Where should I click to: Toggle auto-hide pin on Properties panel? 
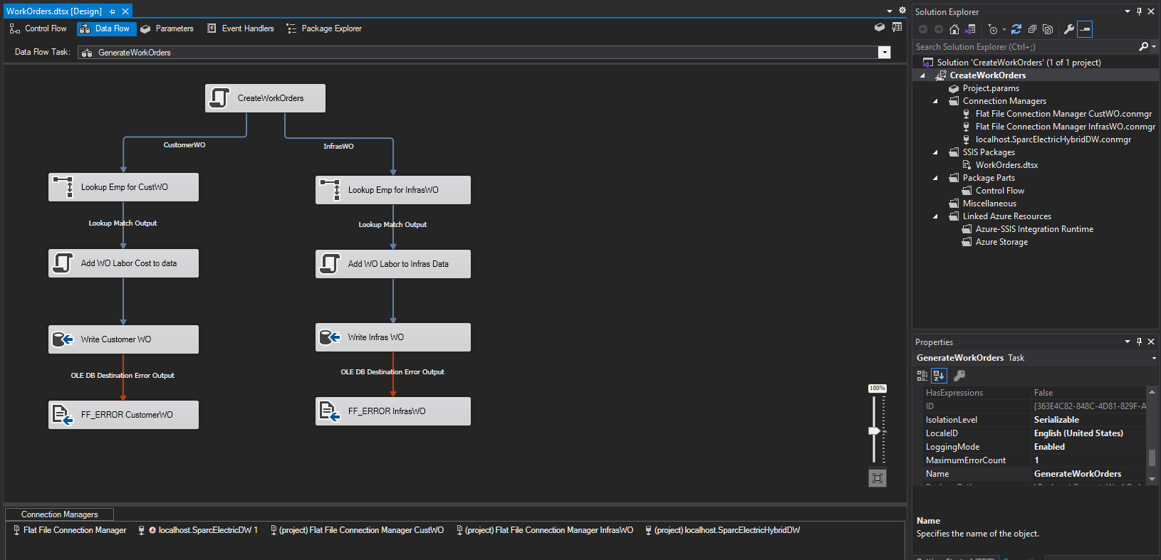1140,342
